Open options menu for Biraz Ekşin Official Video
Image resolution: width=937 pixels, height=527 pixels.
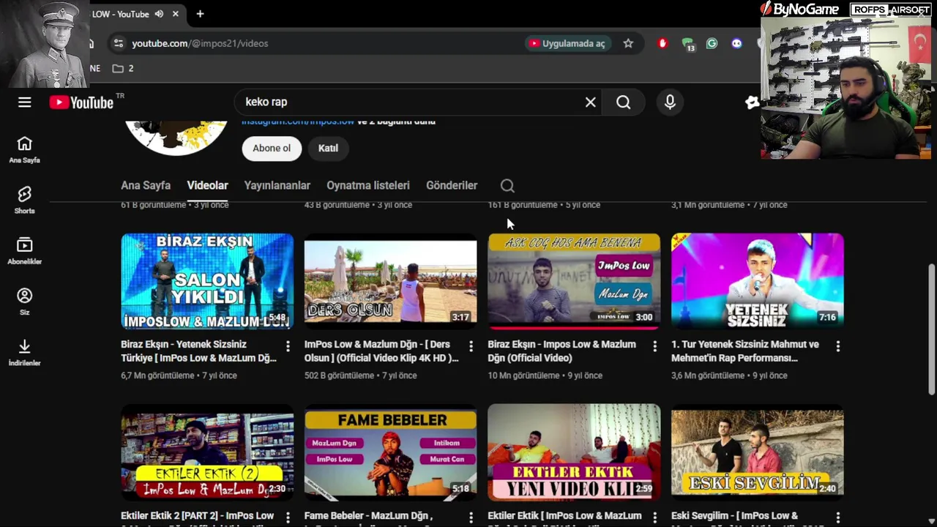654,345
